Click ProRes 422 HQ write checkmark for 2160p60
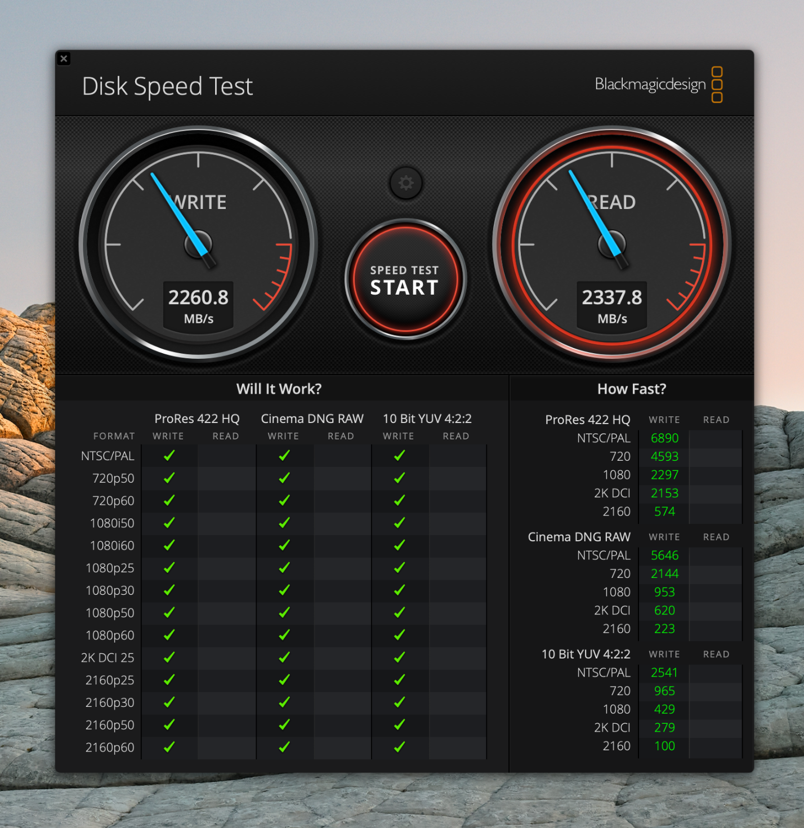 169,747
